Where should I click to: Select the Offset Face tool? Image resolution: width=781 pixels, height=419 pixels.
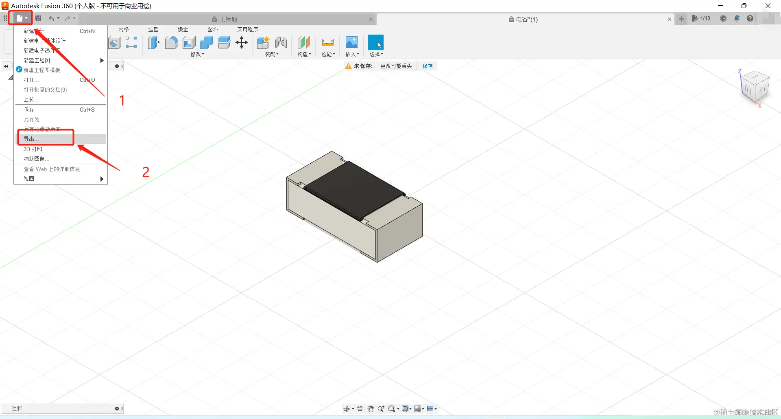[x=224, y=42]
